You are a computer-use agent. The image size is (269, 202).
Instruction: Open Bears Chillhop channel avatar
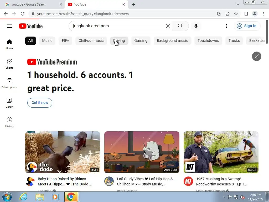tap(109, 181)
